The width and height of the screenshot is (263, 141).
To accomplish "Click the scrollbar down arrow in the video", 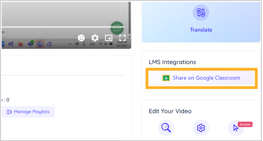I will 130,37.
